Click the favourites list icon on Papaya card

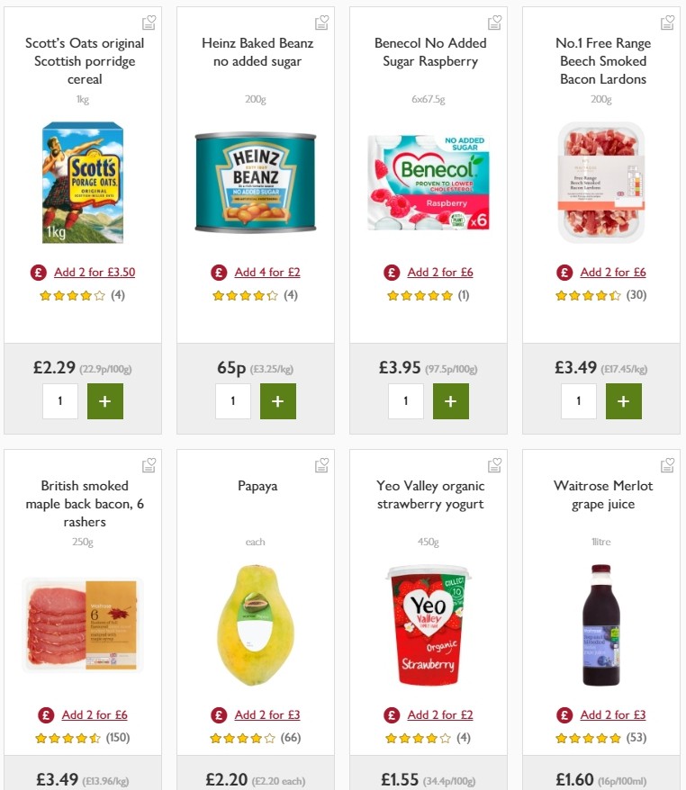click(x=321, y=464)
